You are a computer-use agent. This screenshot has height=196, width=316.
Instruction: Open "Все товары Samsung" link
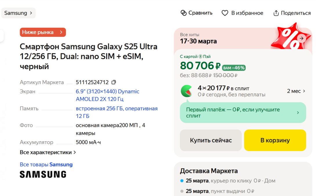coord(46,164)
